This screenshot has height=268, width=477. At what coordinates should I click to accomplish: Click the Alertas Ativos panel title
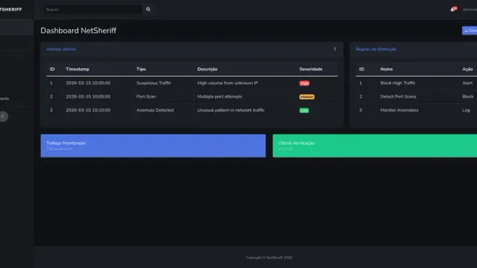(x=61, y=49)
